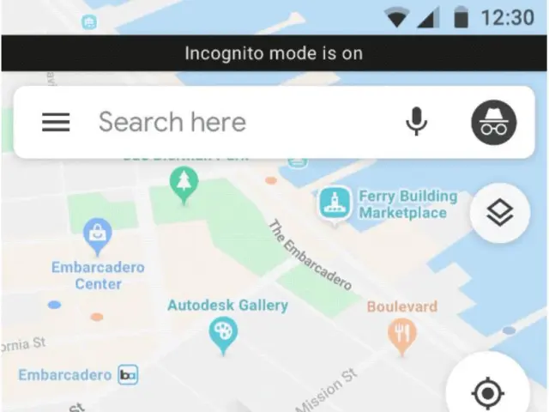Select the Ferry Building Marketplace pin
This screenshot has width=549, height=412.
(335, 205)
